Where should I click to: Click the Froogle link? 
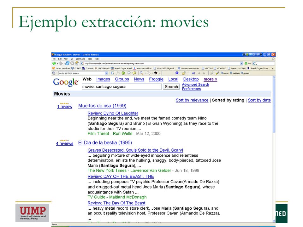156,79
